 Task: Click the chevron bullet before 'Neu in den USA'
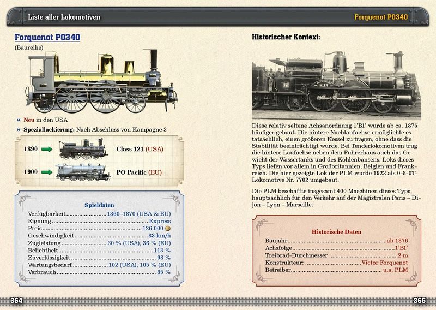[18, 120]
